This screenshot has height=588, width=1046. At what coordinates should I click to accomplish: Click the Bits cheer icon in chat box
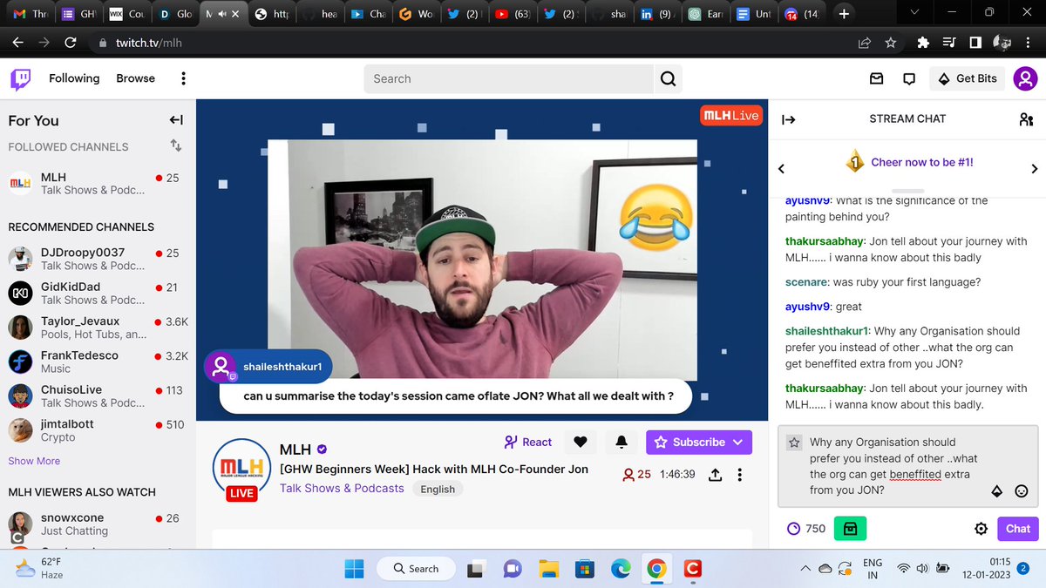point(996,491)
